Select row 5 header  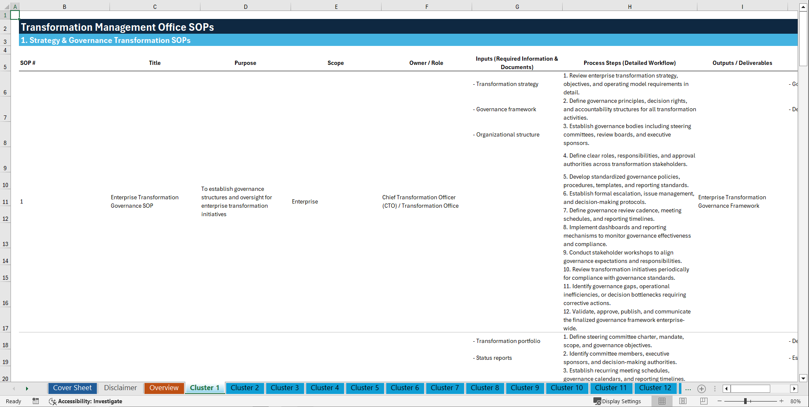(5, 63)
